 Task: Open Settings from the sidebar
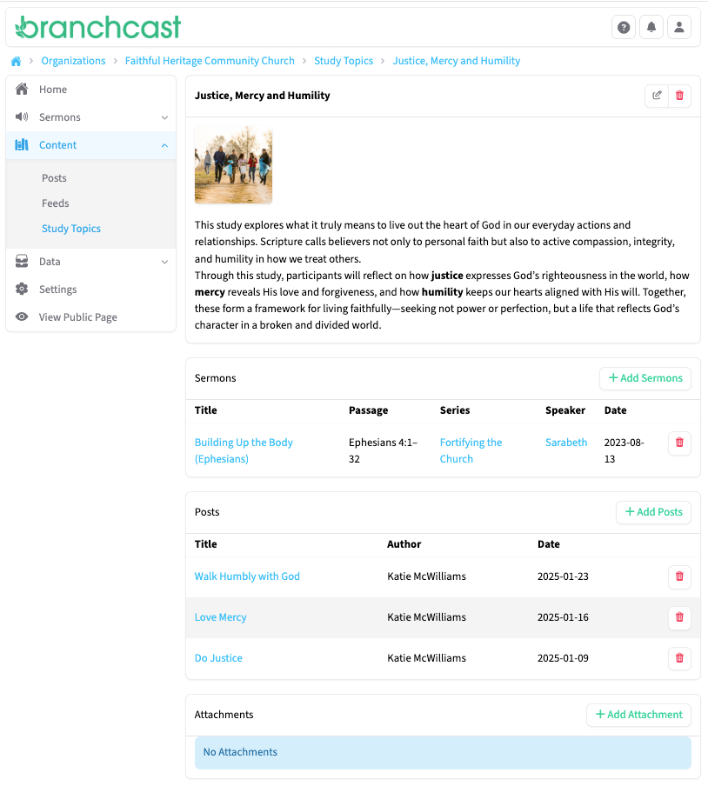tap(58, 290)
